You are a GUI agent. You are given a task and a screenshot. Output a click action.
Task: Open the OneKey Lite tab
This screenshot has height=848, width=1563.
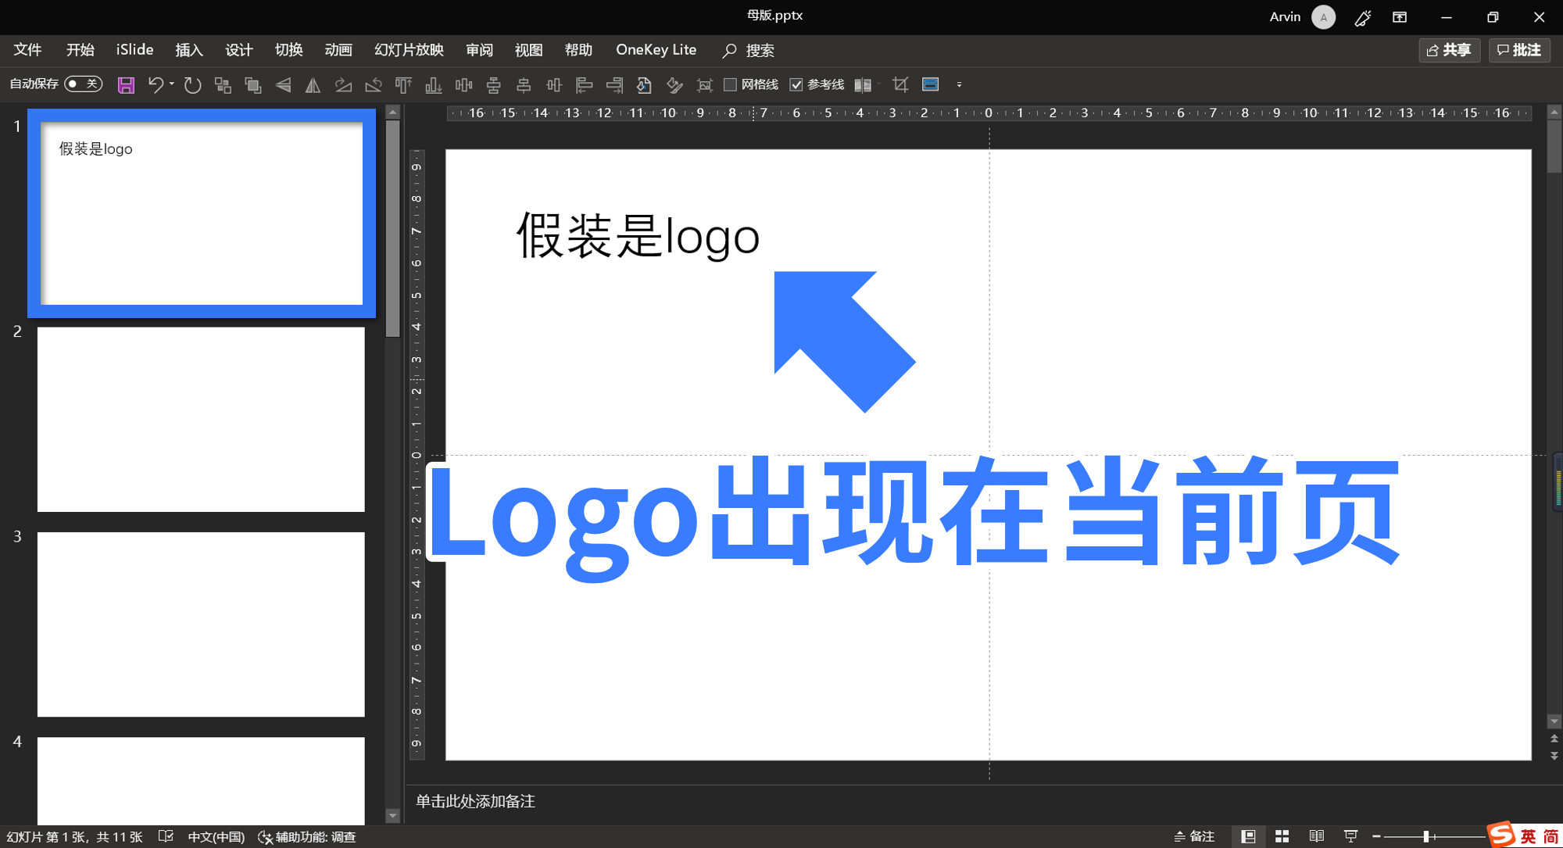click(x=656, y=50)
